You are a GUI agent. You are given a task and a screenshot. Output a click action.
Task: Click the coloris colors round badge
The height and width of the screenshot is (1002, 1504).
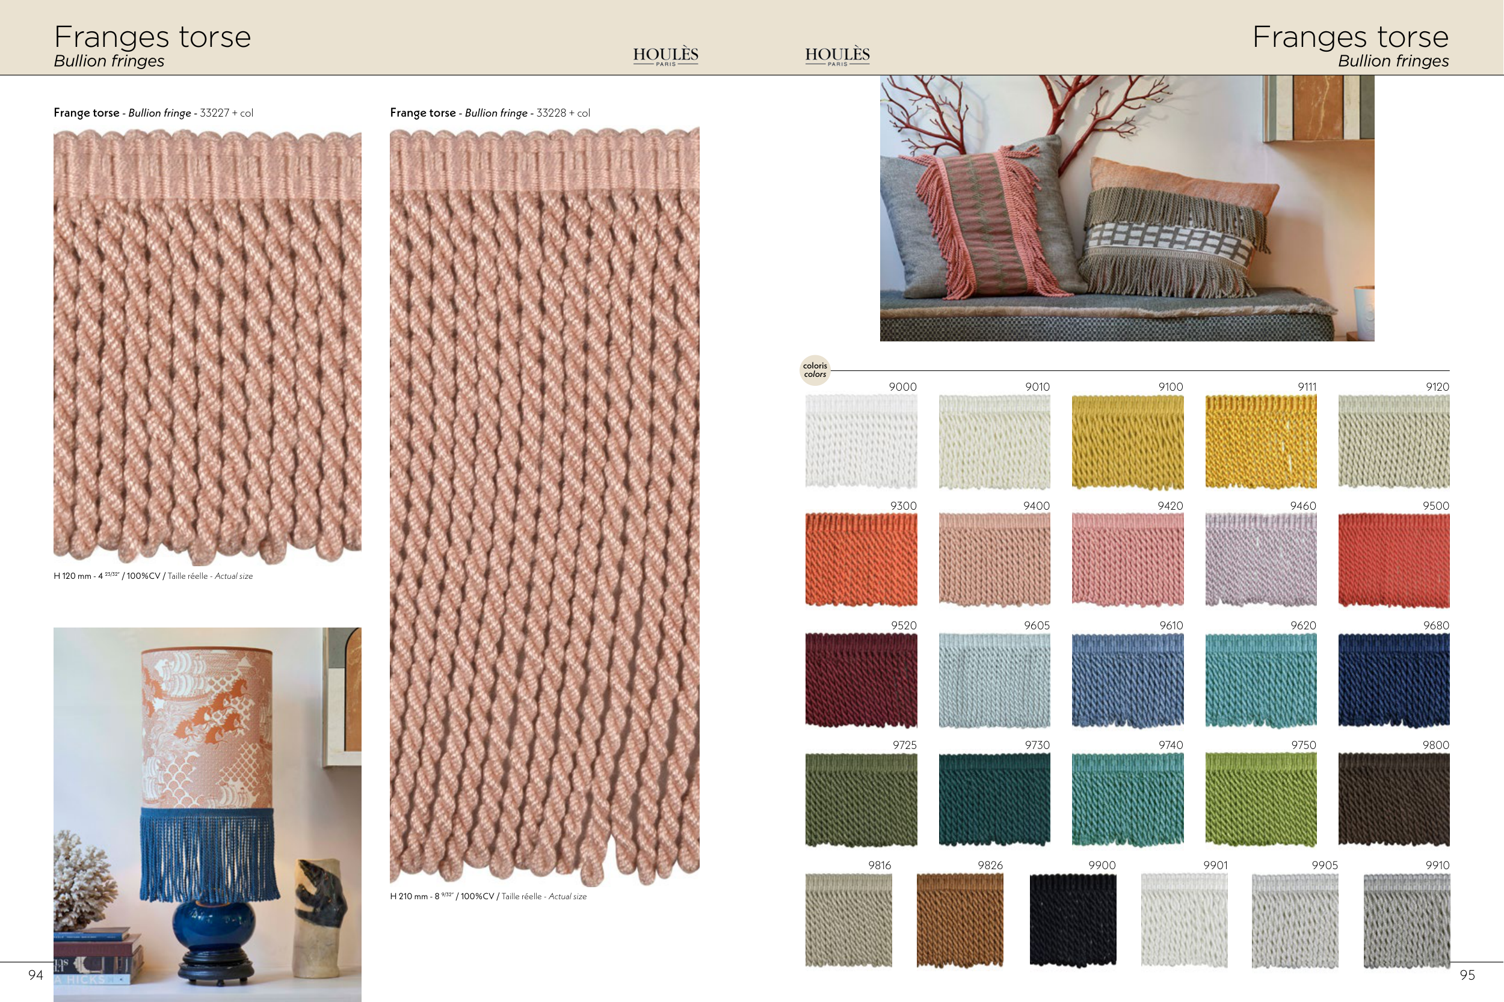(815, 370)
